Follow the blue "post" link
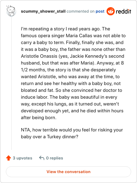 tap(100, 11)
